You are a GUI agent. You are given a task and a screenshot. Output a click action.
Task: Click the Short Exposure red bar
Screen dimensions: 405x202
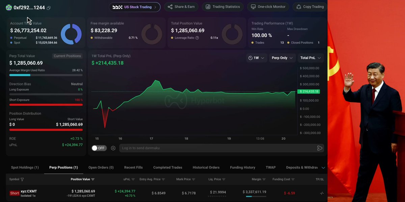tap(46, 105)
